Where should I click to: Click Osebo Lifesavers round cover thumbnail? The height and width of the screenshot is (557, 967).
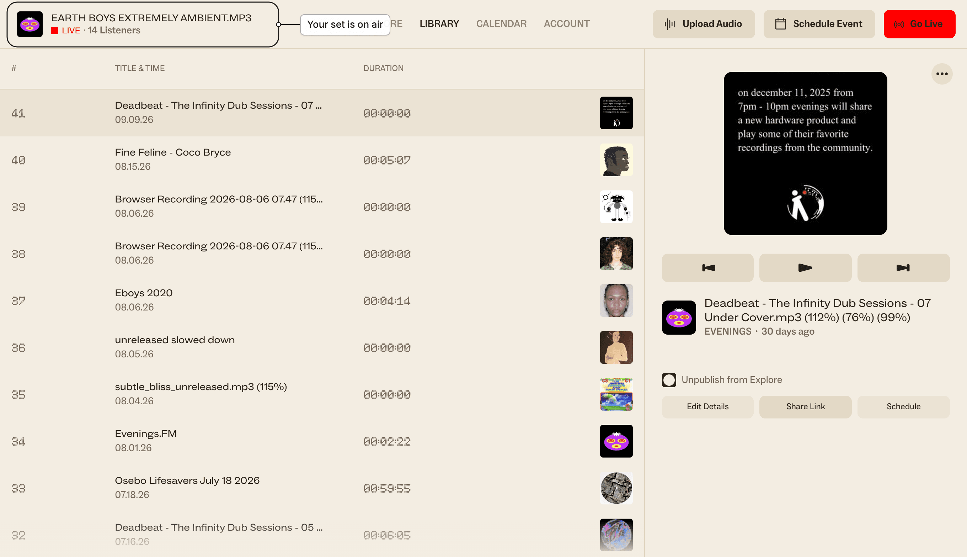pyautogui.click(x=616, y=488)
